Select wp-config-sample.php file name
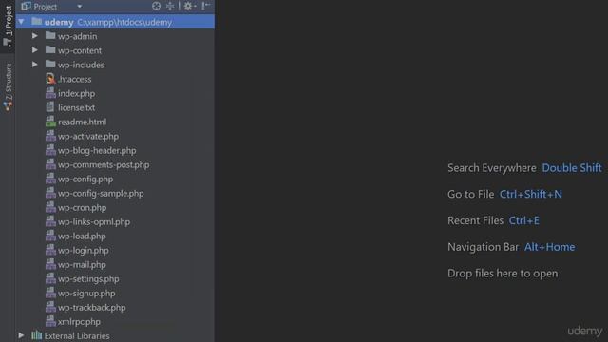608x342 pixels. tap(101, 194)
